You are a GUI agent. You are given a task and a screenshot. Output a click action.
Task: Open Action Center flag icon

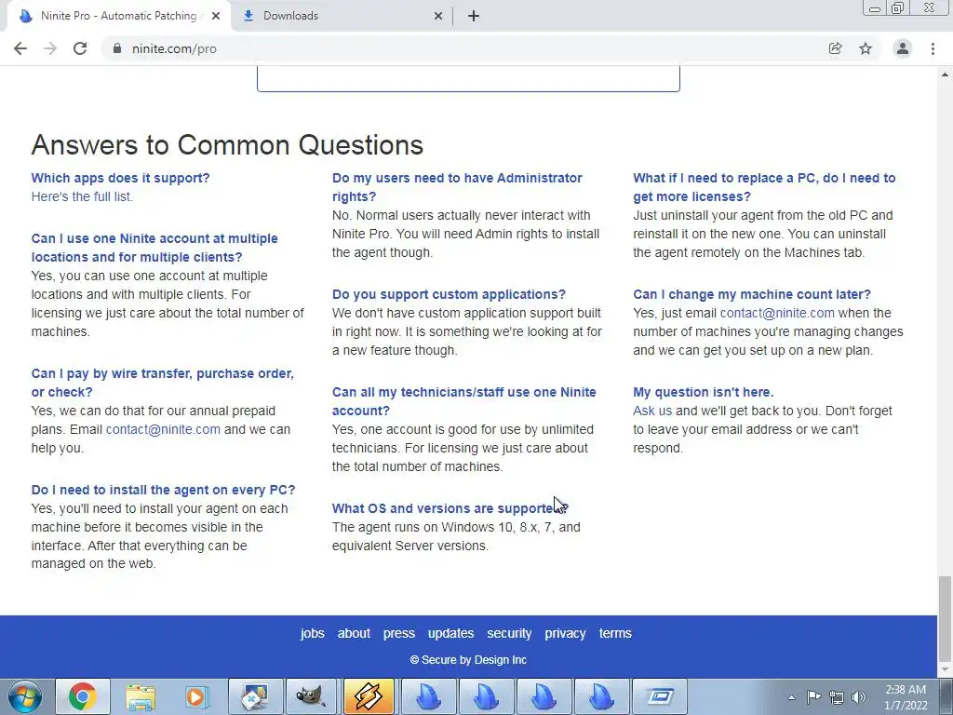[x=813, y=696]
